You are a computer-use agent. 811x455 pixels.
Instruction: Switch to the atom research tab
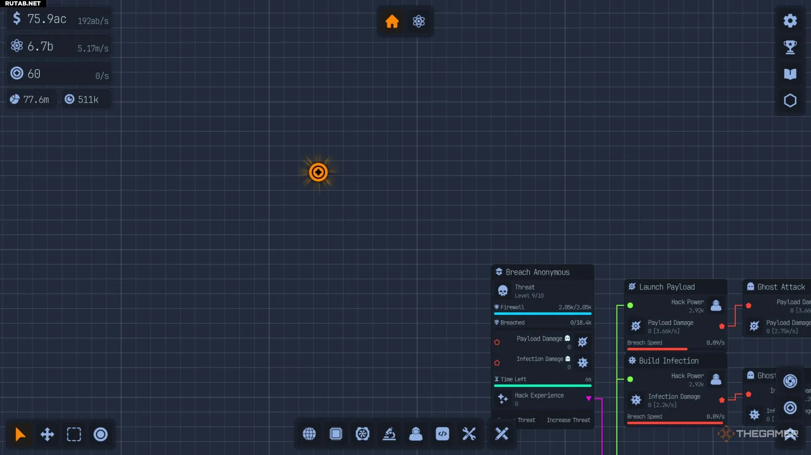[419, 21]
